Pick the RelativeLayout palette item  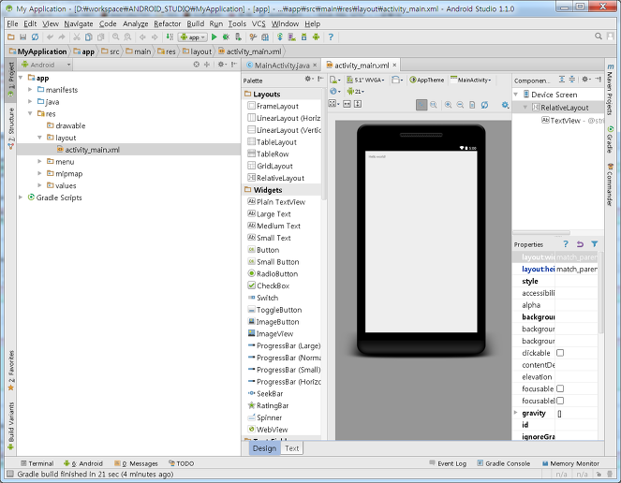(x=276, y=178)
